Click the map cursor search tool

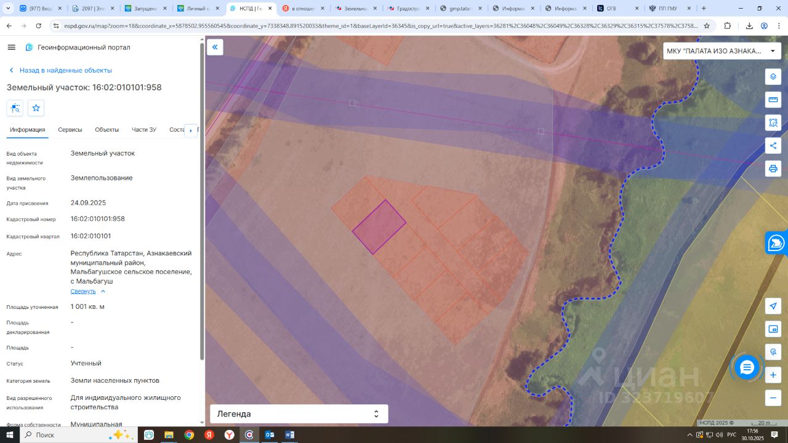point(773,352)
